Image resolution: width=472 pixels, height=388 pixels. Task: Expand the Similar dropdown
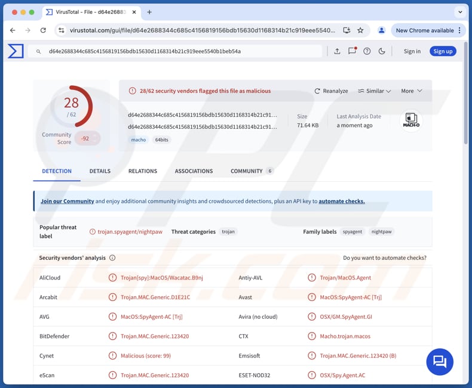point(375,91)
